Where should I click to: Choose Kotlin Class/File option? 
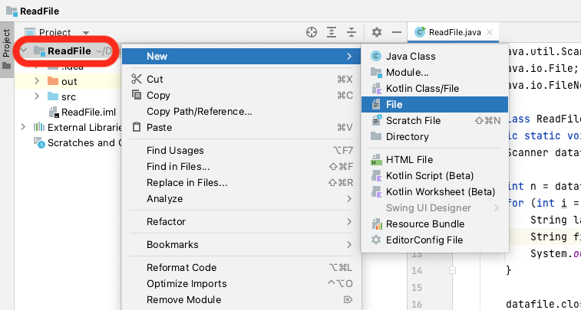pyautogui.click(x=422, y=88)
